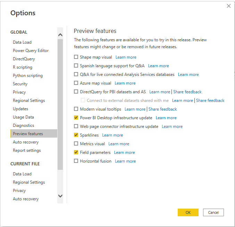This screenshot has height=227, width=235.
Task: Enable Q&A for live connected Analysis Services
Action: point(76,75)
